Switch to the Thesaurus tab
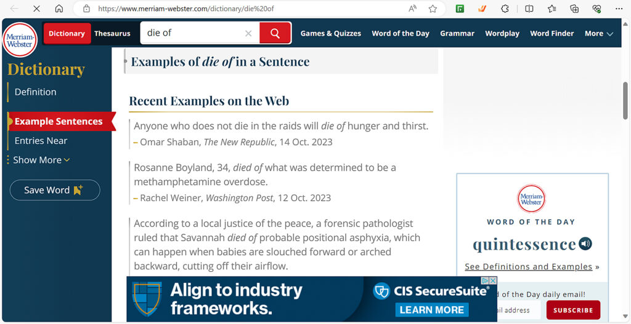Viewport: 631px width, 324px height. [x=112, y=33]
